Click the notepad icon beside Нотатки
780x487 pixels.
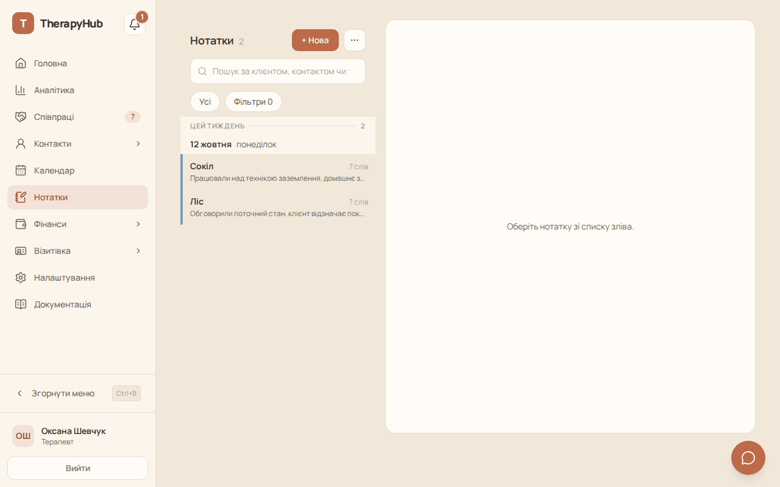(x=21, y=197)
